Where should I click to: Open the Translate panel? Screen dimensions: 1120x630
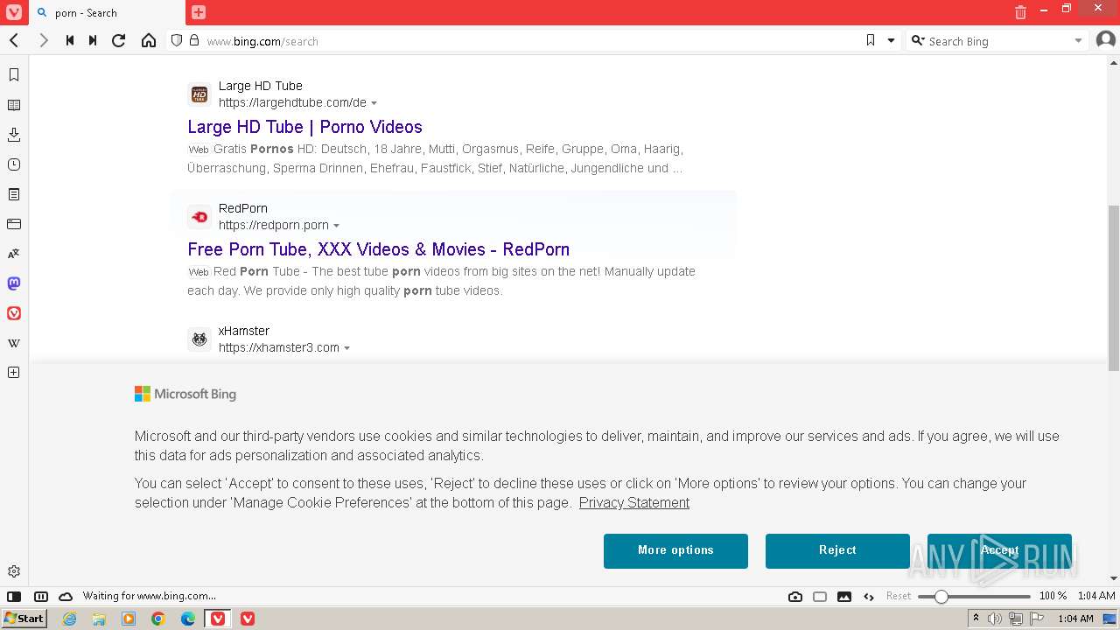14,254
